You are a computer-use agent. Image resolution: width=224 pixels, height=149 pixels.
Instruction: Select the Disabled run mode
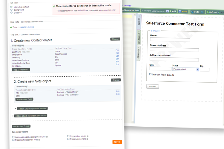pos(11,13)
